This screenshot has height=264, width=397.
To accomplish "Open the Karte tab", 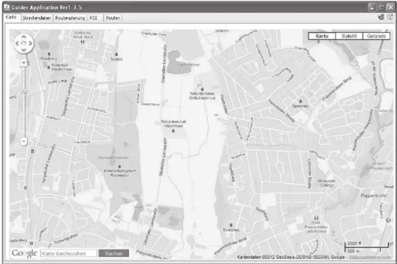I will coord(11,17).
